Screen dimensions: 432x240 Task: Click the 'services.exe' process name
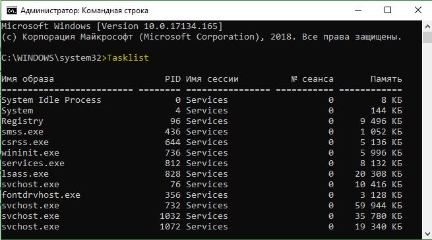[33, 163]
